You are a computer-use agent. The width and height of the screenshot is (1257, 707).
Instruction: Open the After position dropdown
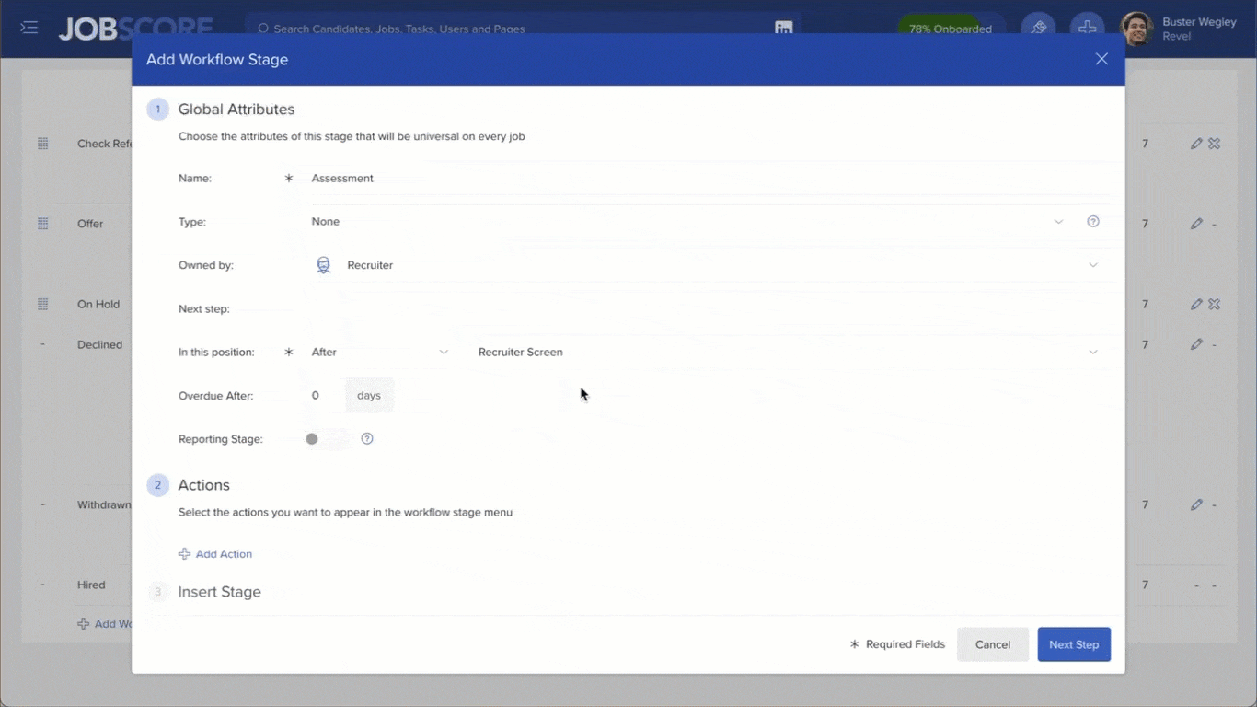tap(379, 353)
